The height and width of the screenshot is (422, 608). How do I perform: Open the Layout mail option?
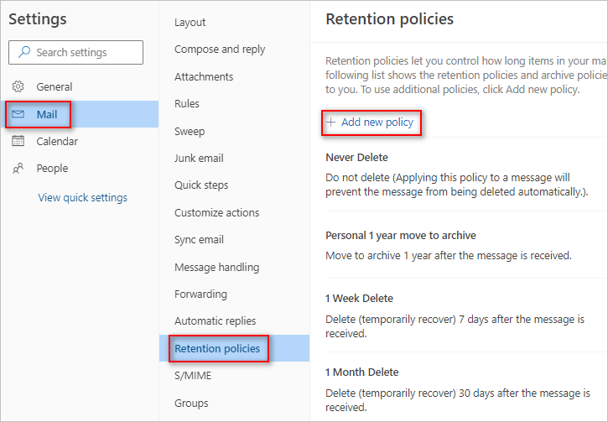[x=190, y=22]
